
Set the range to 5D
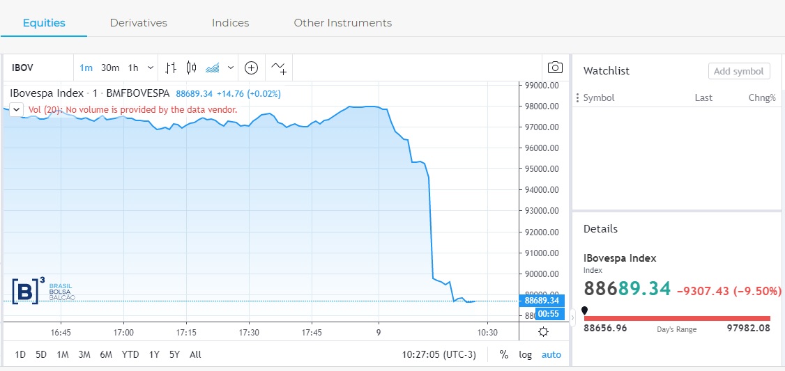(x=41, y=354)
